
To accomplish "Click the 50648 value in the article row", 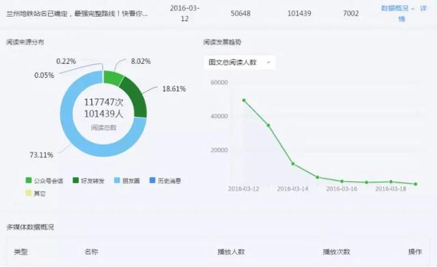I will point(240,14).
